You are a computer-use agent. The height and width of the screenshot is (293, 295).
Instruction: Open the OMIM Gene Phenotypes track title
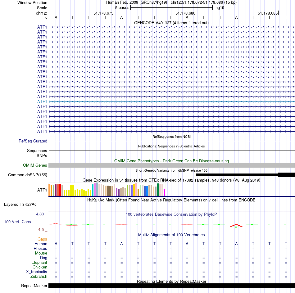pyautogui.click(x=171, y=161)
